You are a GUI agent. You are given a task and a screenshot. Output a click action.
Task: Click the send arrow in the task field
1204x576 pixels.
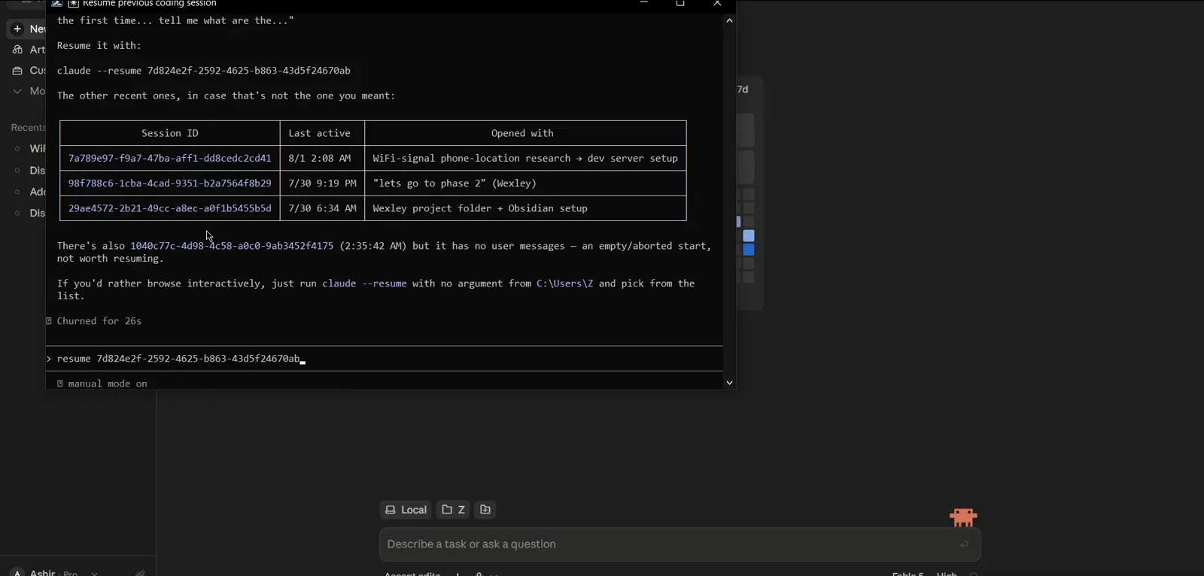(964, 544)
